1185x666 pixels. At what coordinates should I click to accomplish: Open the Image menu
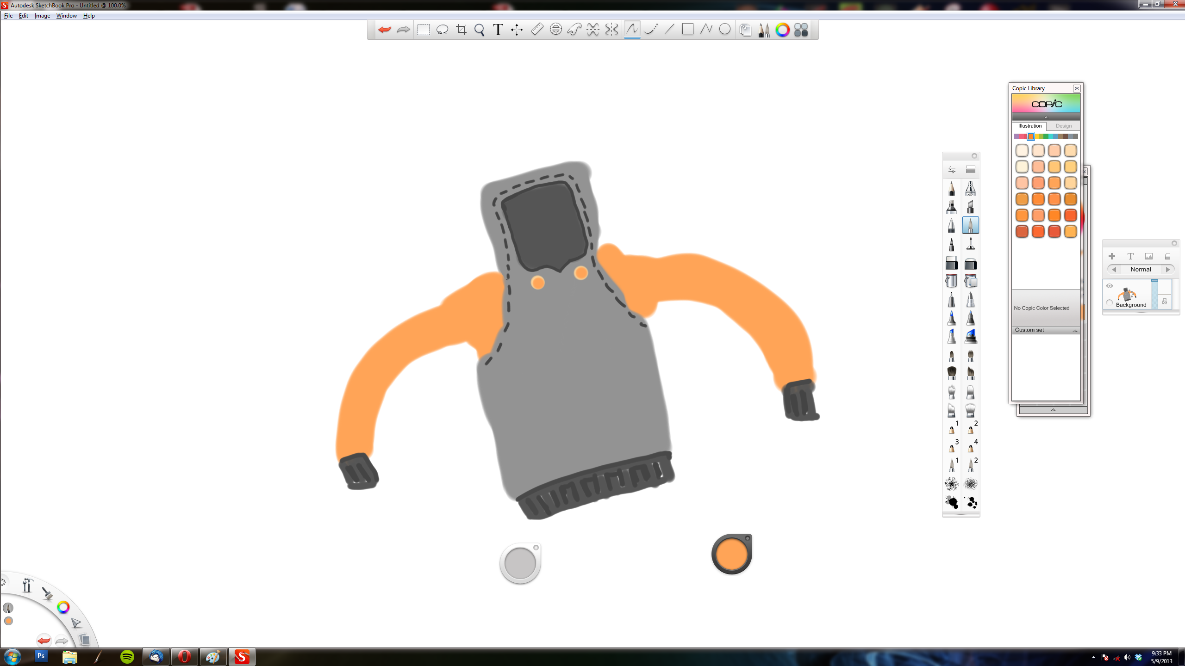coord(42,16)
